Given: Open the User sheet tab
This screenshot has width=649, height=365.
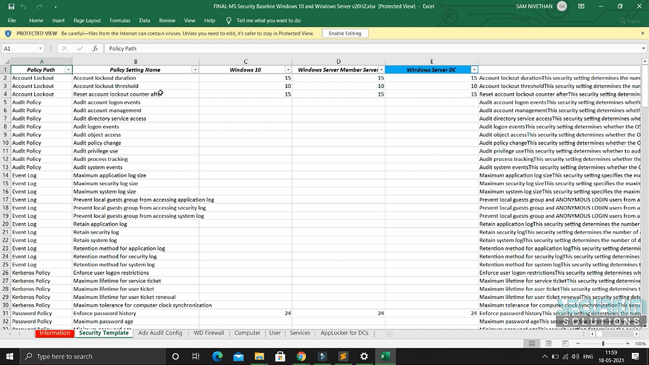Looking at the screenshot, I should pos(275,333).
